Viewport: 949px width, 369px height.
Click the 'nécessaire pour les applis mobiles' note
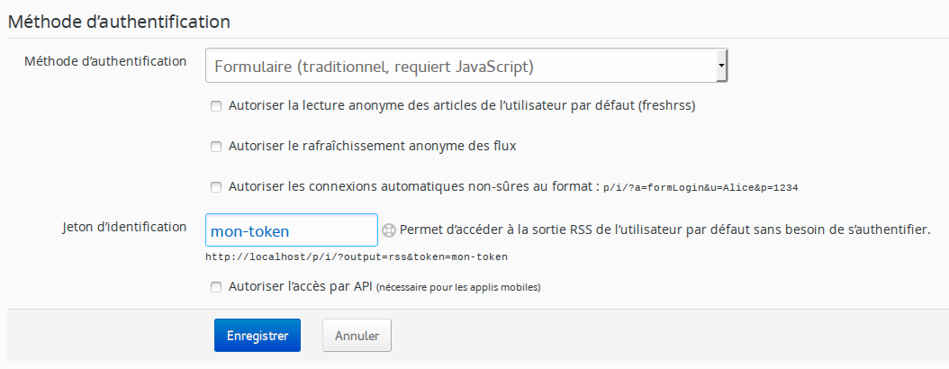[459, 288]
